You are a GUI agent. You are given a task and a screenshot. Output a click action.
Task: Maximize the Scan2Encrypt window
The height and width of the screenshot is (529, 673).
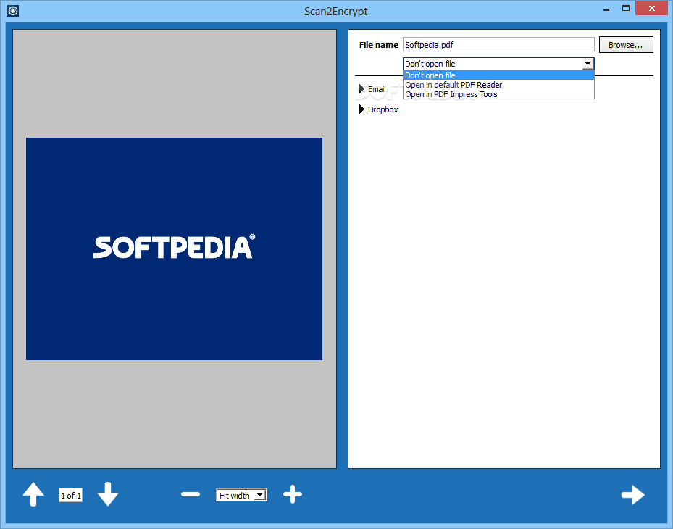[626, 9]
